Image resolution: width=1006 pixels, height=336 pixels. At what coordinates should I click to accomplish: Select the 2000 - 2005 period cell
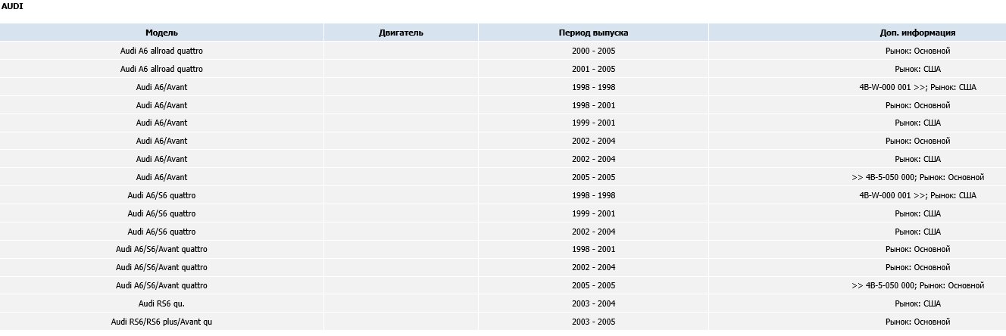tap(593, 51)
